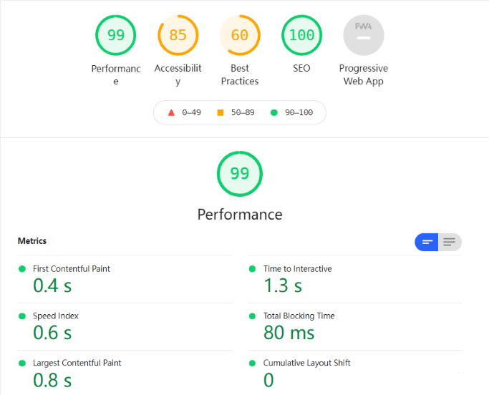489x395 pixels.
Task: Click the 90–100 score range text
Action: (299, 112)
